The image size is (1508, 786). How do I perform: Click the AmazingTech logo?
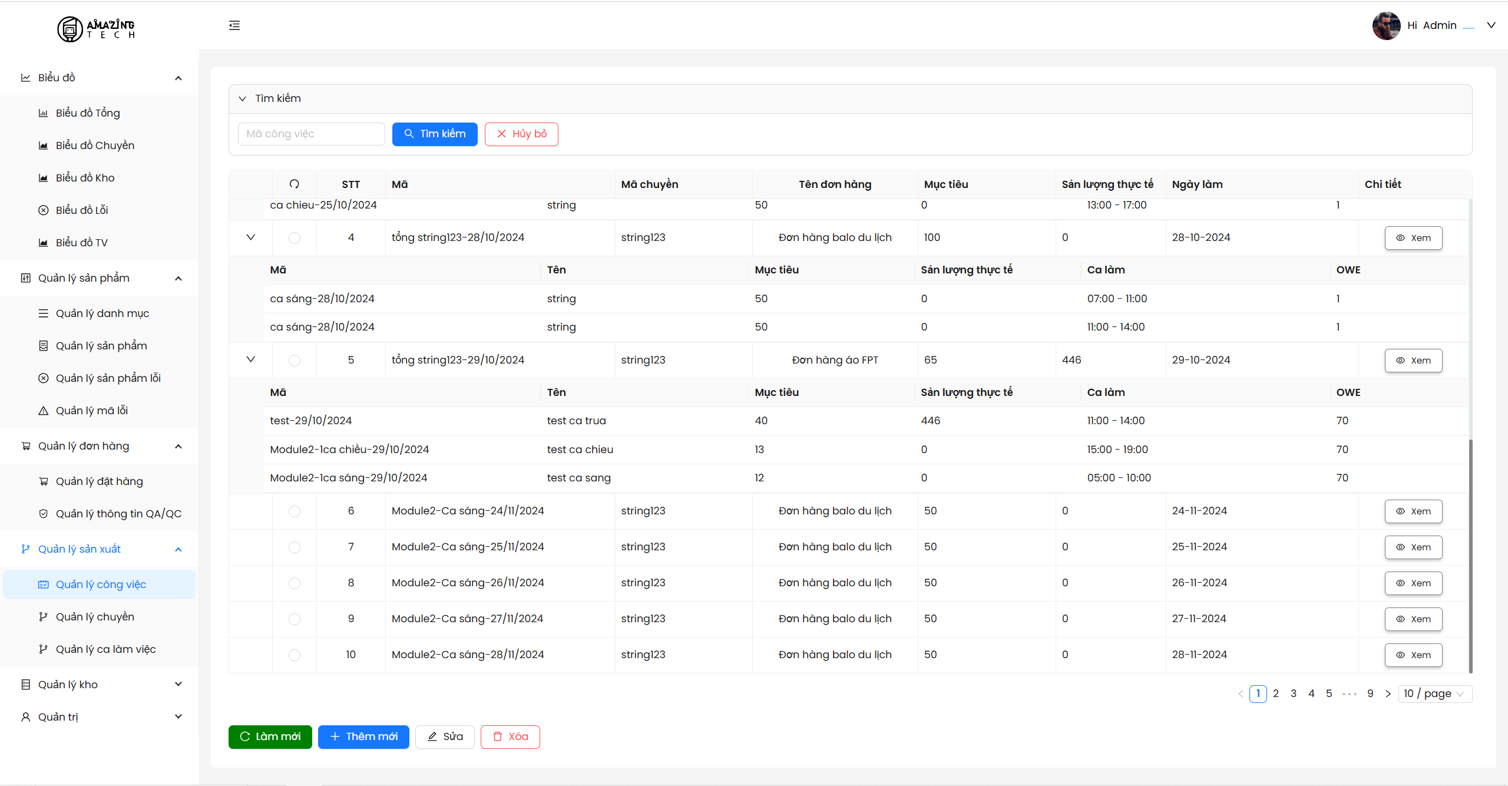(x=96, y=28)
